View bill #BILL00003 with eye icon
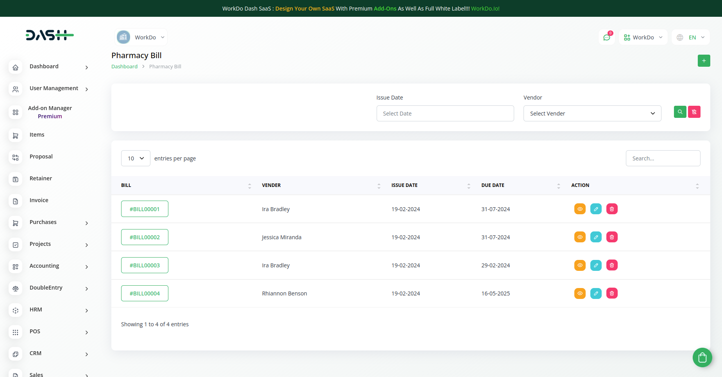 coord(580,265)
